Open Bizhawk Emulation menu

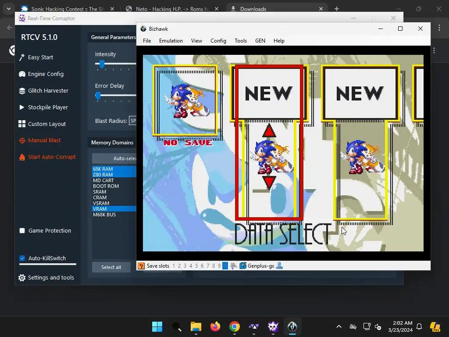click(x=171, y=41)
